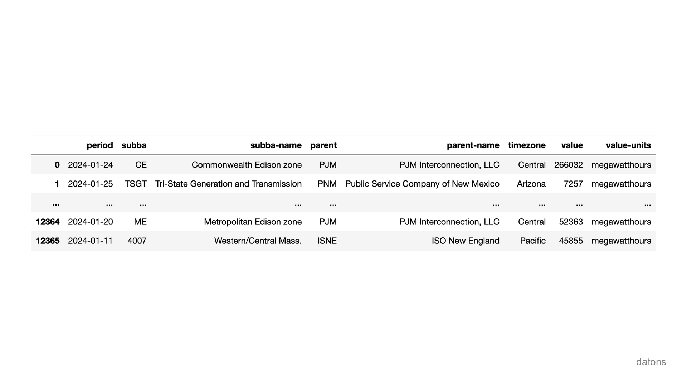Select row index 12364
The height and width of the screenshot is (386, 687).
pos(48,222)
